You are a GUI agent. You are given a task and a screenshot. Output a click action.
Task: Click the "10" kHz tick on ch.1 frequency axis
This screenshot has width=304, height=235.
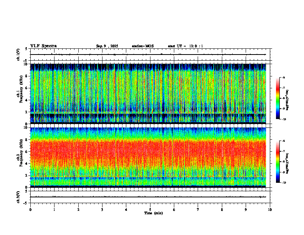click(26, 64)
